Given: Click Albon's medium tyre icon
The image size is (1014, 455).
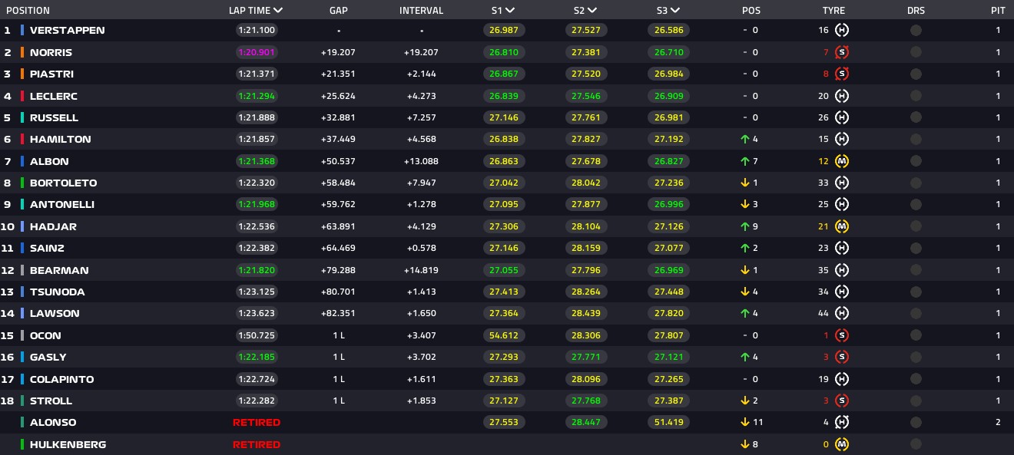Looking at the screenshot, I should (x=842, y=161).
